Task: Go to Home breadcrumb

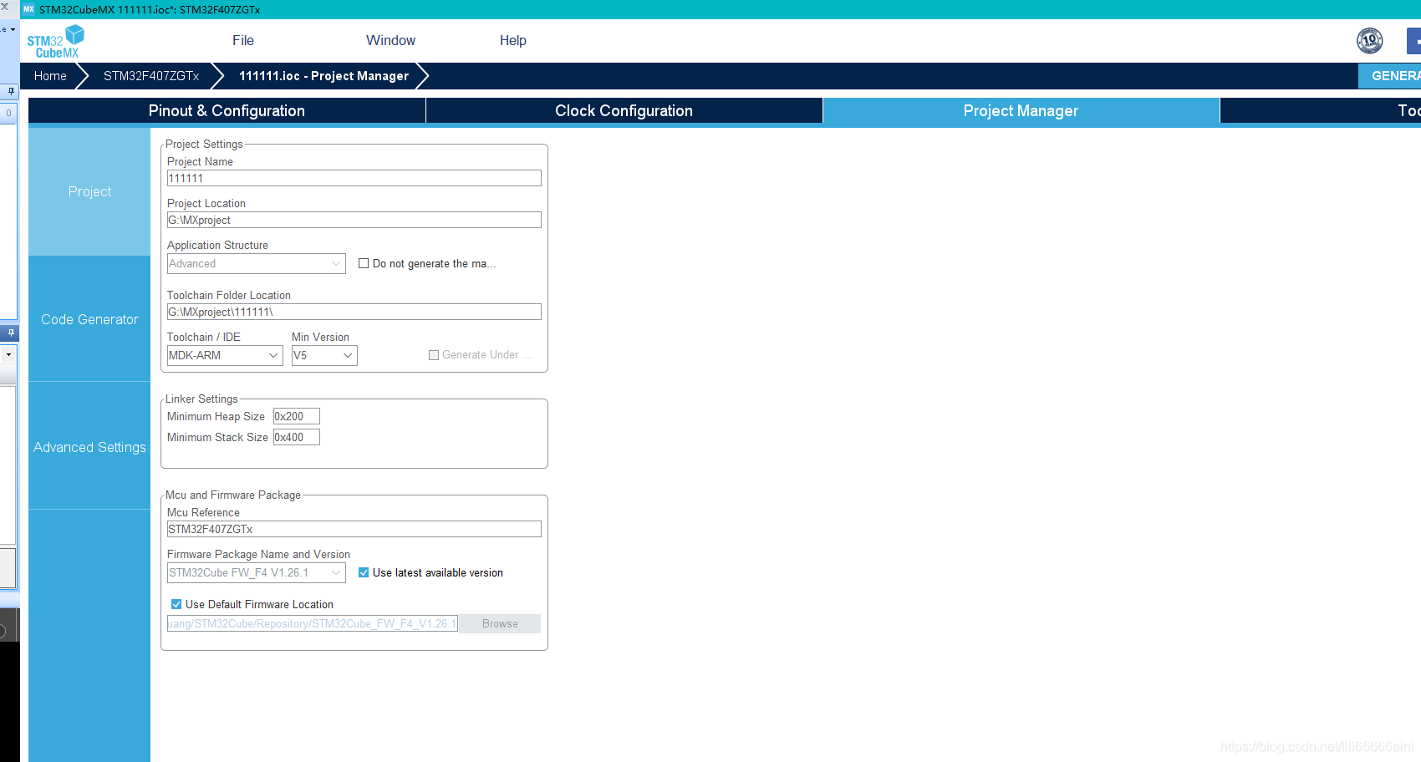Action: (x=50, y=75)
